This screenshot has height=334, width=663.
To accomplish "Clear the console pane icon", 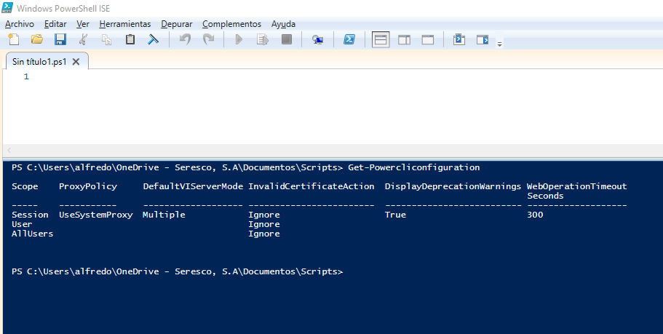I will coord(153,40).
